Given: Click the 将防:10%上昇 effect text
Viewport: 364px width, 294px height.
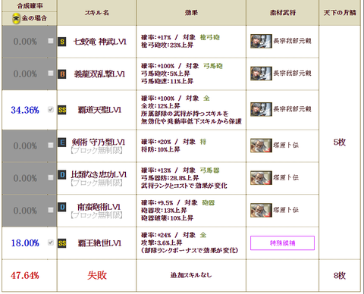Looking at the screenshot, I should 161,149.
